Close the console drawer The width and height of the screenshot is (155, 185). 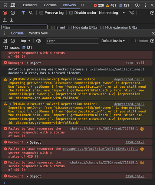[x=153, y=33]
